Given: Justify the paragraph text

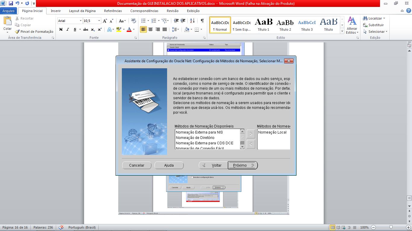Looking at the screenshot, I should [164, 29].
